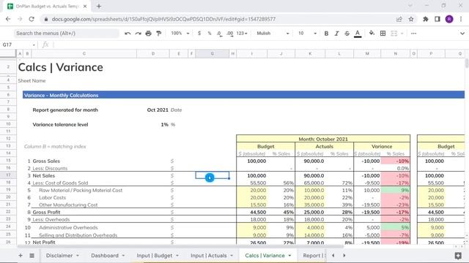Open a new browser tab
The height and width of the screenshot is (263, 469).
[x=99, y=6]
